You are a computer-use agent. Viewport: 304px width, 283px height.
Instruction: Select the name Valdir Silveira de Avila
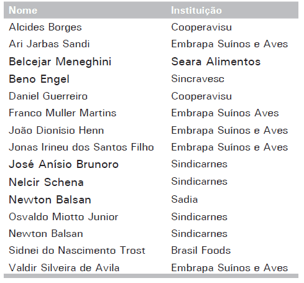pos(64,267)
